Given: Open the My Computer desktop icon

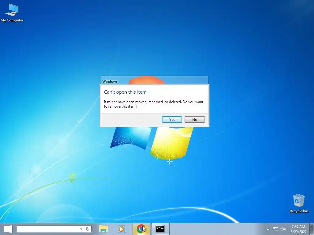Looking at the screenshot, I should pos(12,13).
